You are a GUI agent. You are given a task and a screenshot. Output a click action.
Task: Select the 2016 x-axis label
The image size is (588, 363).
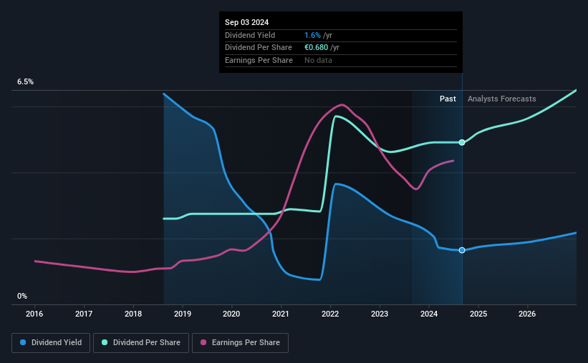pos(35,314)
